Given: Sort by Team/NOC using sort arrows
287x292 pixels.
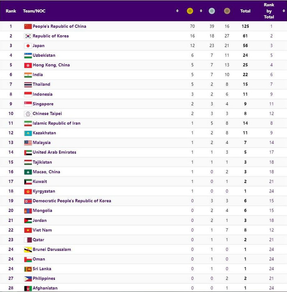Looking at the screenshot, I should [x=178, y=11].
